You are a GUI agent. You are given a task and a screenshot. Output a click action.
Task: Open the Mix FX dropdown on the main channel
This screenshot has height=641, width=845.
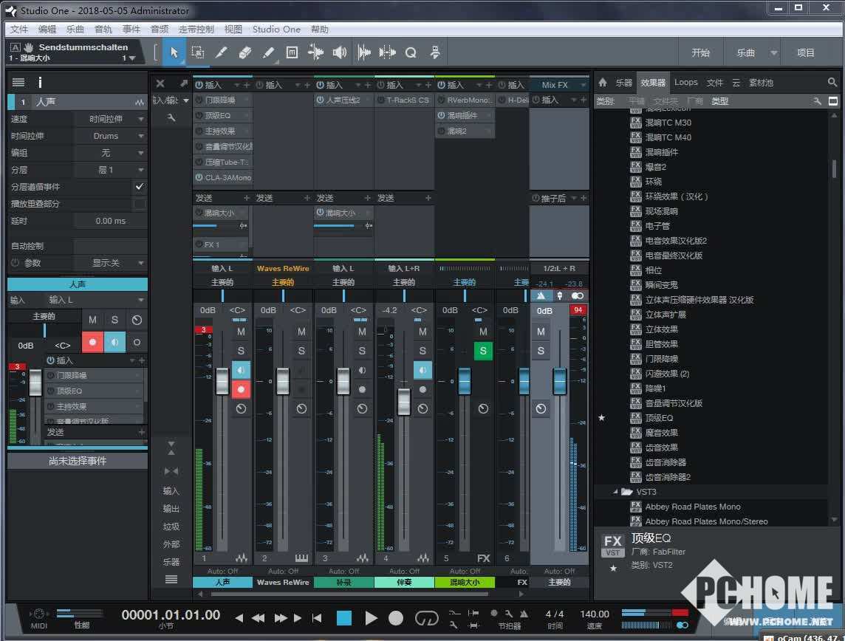click(x=559, y=85)
